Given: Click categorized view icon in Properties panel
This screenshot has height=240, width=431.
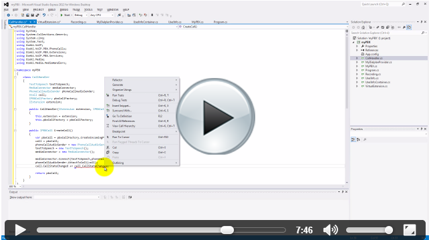Looking at the screenshot, I should (x=353, y=139).
